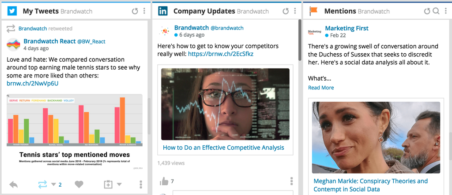
Task: Click Read More on Marketing First post
Action: 321,88
